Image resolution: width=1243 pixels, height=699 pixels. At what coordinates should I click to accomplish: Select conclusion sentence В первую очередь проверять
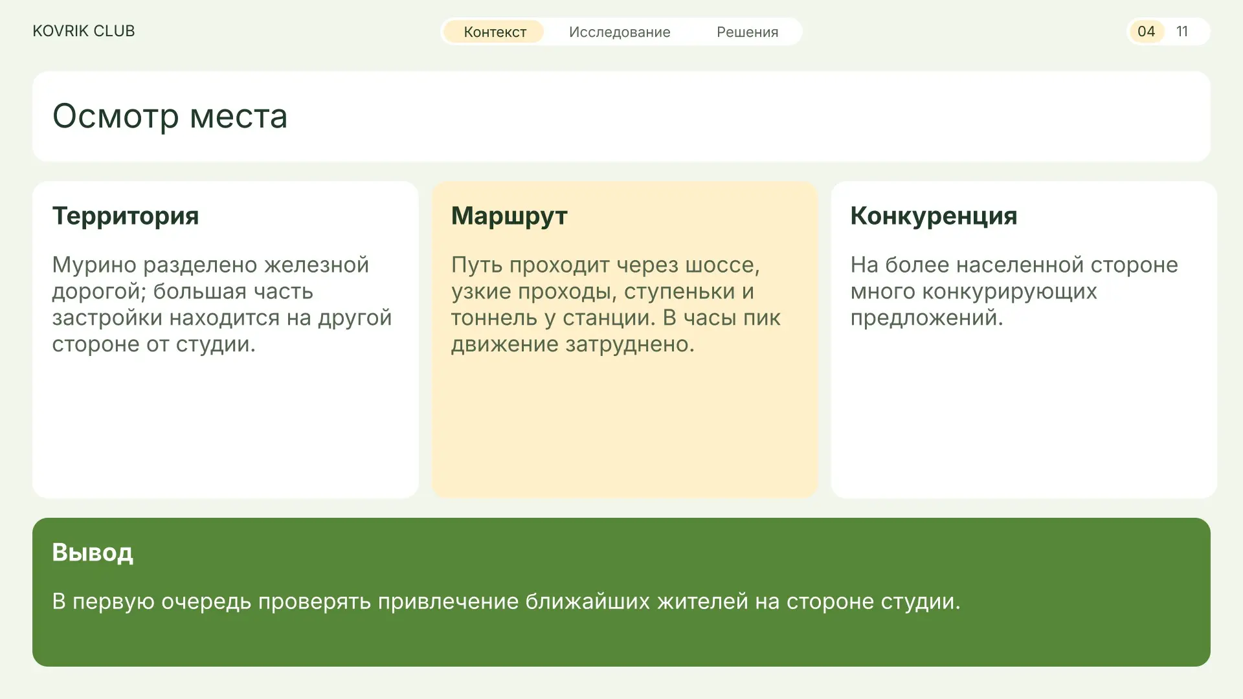coord(506,601)
